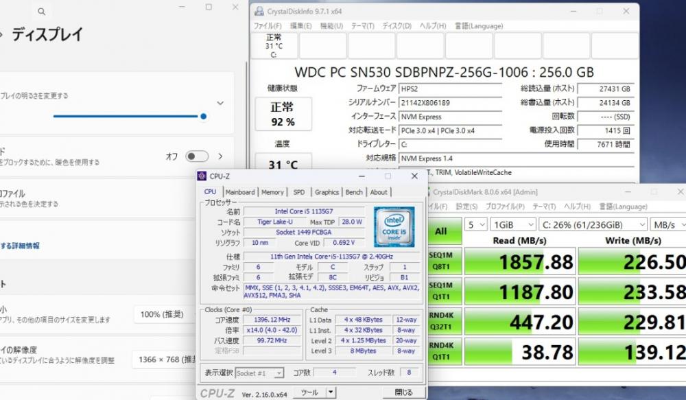The width and height of the screenshot is (686, 400).
Task: Minimize the CPU-Z window
Action: pyautogui.click(x=362, y=176)
